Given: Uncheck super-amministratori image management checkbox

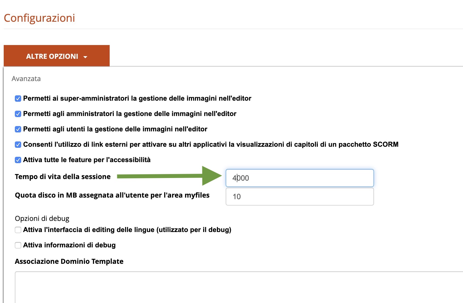Looking at the screenshot, I should pyautogui.click(x=18, y=99).
